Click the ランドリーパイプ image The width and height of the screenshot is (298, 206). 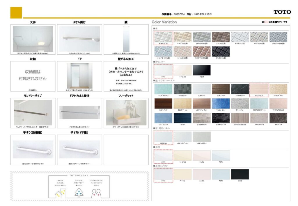click(x=33, y=112)
